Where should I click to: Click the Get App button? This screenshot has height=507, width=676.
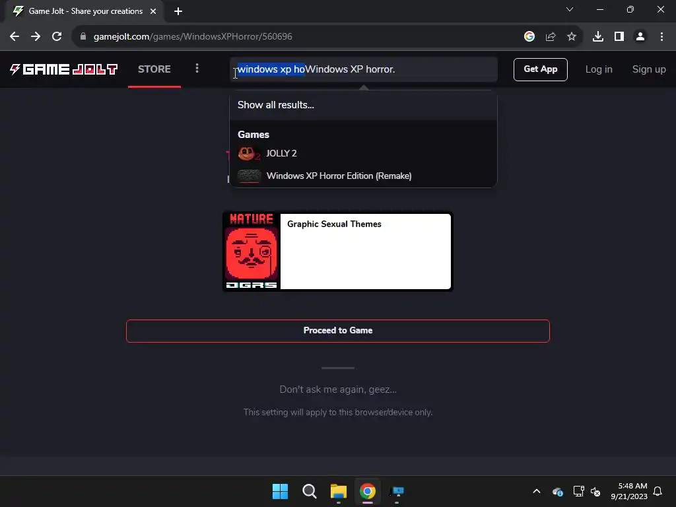[x=540, y=69]
